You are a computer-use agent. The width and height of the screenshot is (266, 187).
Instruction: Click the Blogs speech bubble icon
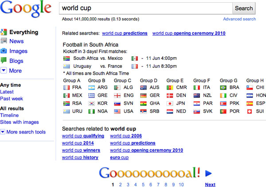4,61
